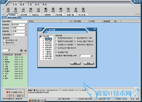
Task: Uncheck 自动共享已下载的文件 checkbox
Action: [75, 45]
